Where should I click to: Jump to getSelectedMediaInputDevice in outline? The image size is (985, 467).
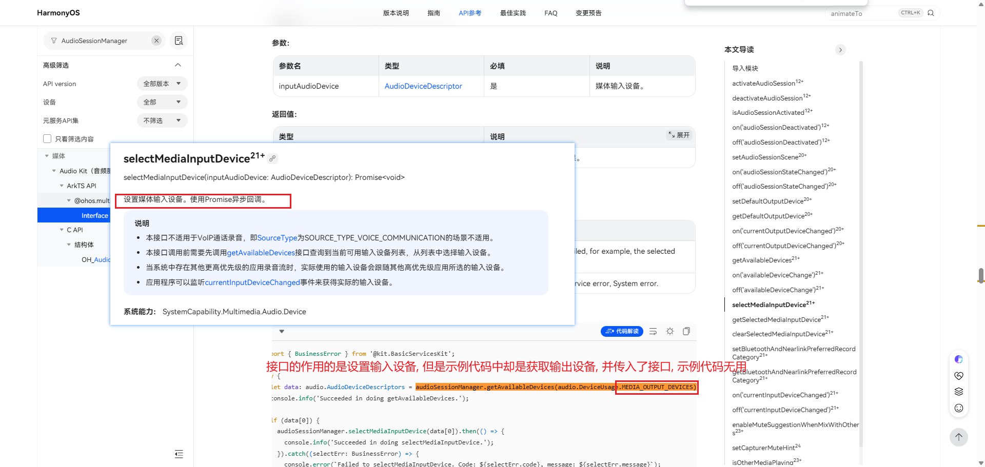[x=780, y=319]
